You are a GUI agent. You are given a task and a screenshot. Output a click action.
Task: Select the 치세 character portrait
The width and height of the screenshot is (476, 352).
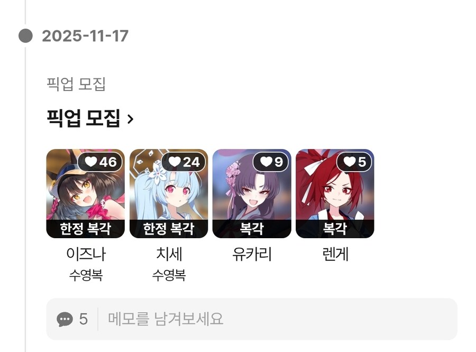pyautogui.click(x=169, y=193)
